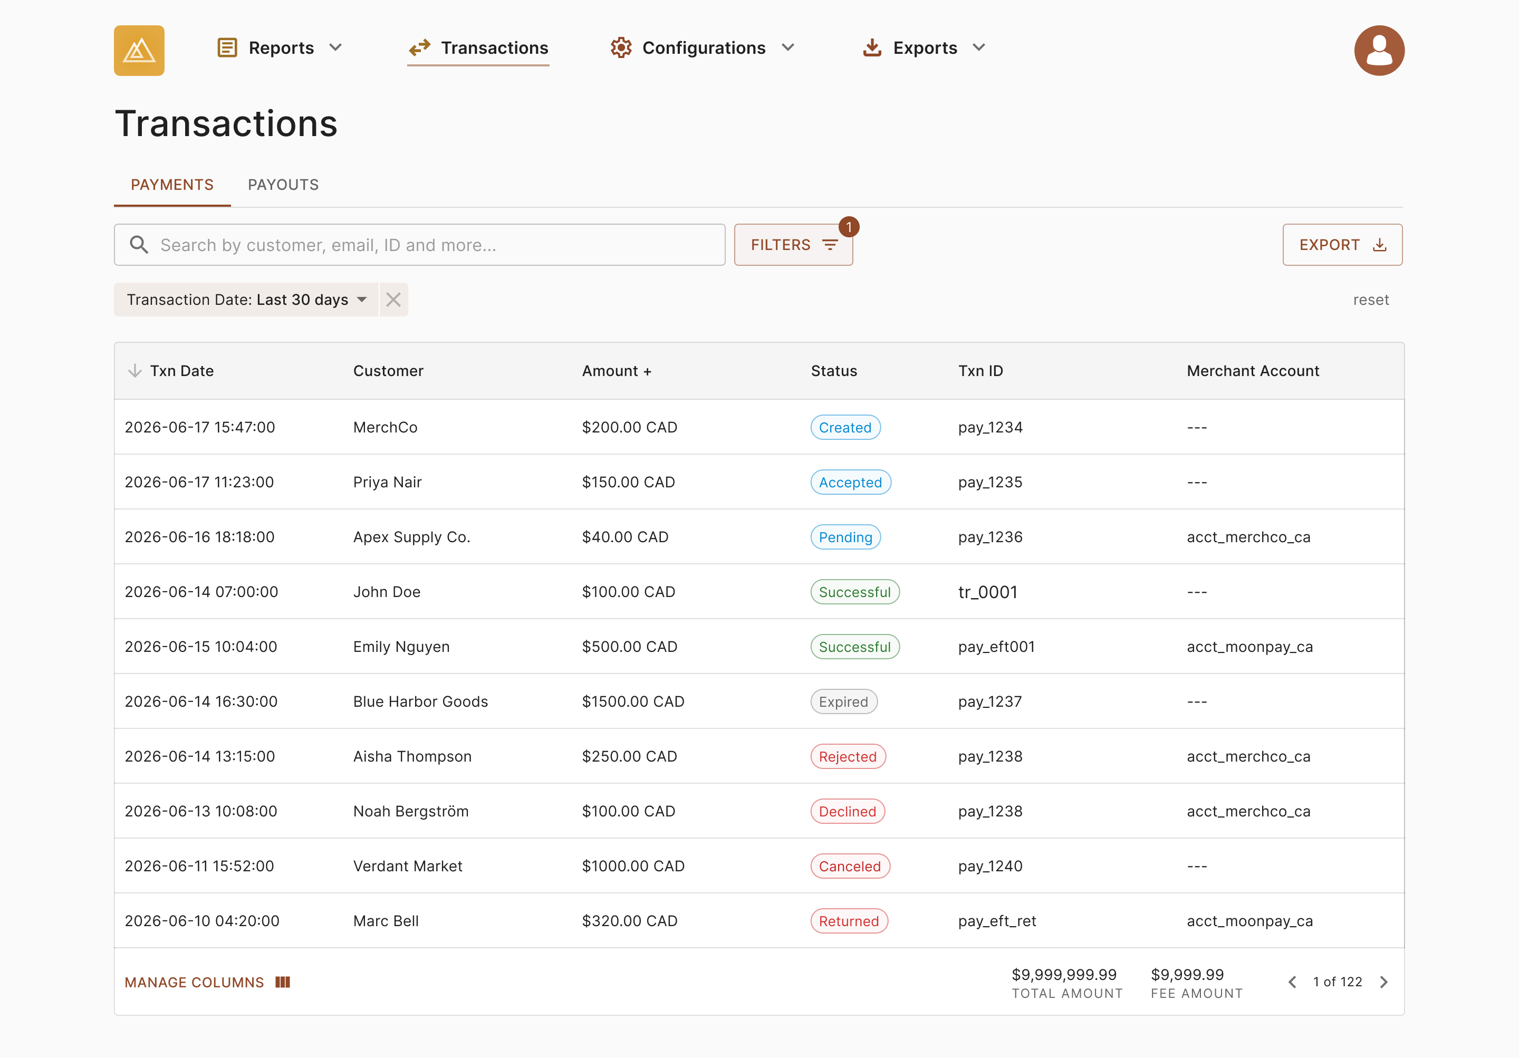Screen dimensions: 1519x1058
Task: Go to the next page arrow
Action: [x=1383, y=982]
